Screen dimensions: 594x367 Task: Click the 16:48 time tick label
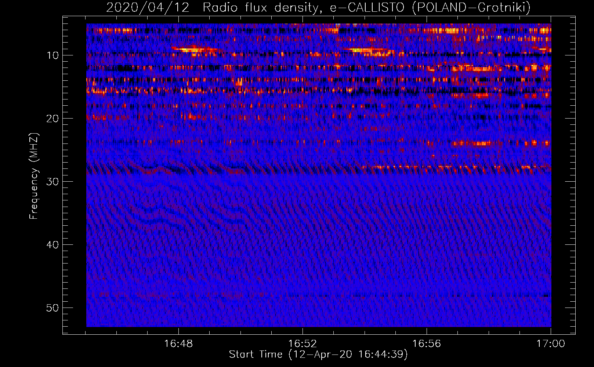click(178, 344)
